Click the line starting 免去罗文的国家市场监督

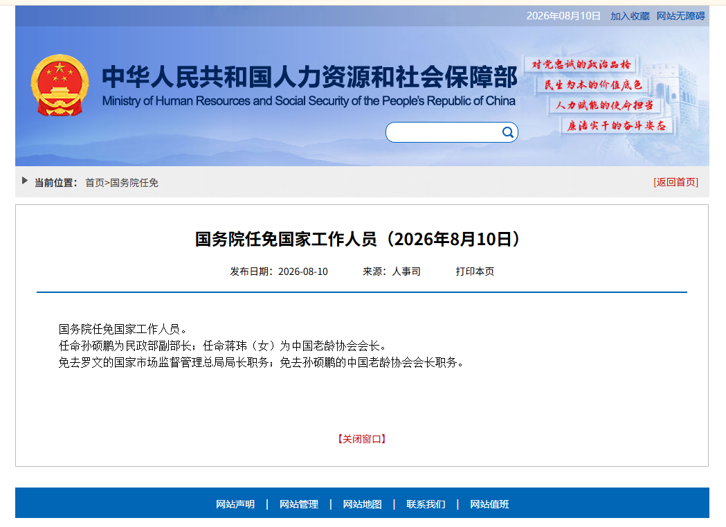[261, 363]
